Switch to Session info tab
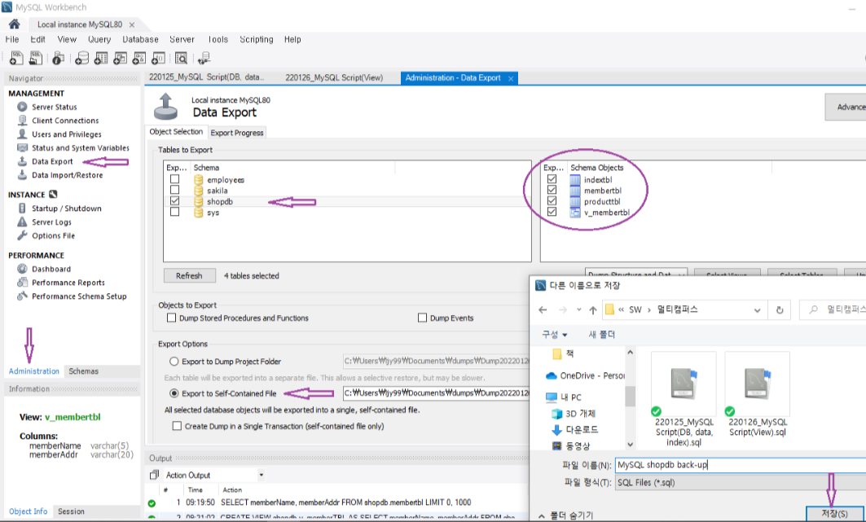This screenshot has width=866, height=522. pyautogui.click(x=71, y=511)
